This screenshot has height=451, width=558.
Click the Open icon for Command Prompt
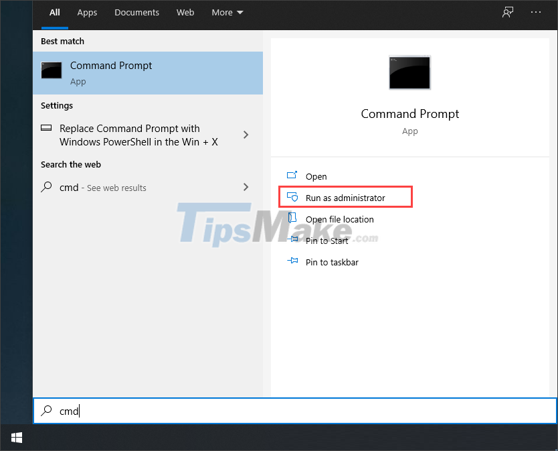coord(292,174)
